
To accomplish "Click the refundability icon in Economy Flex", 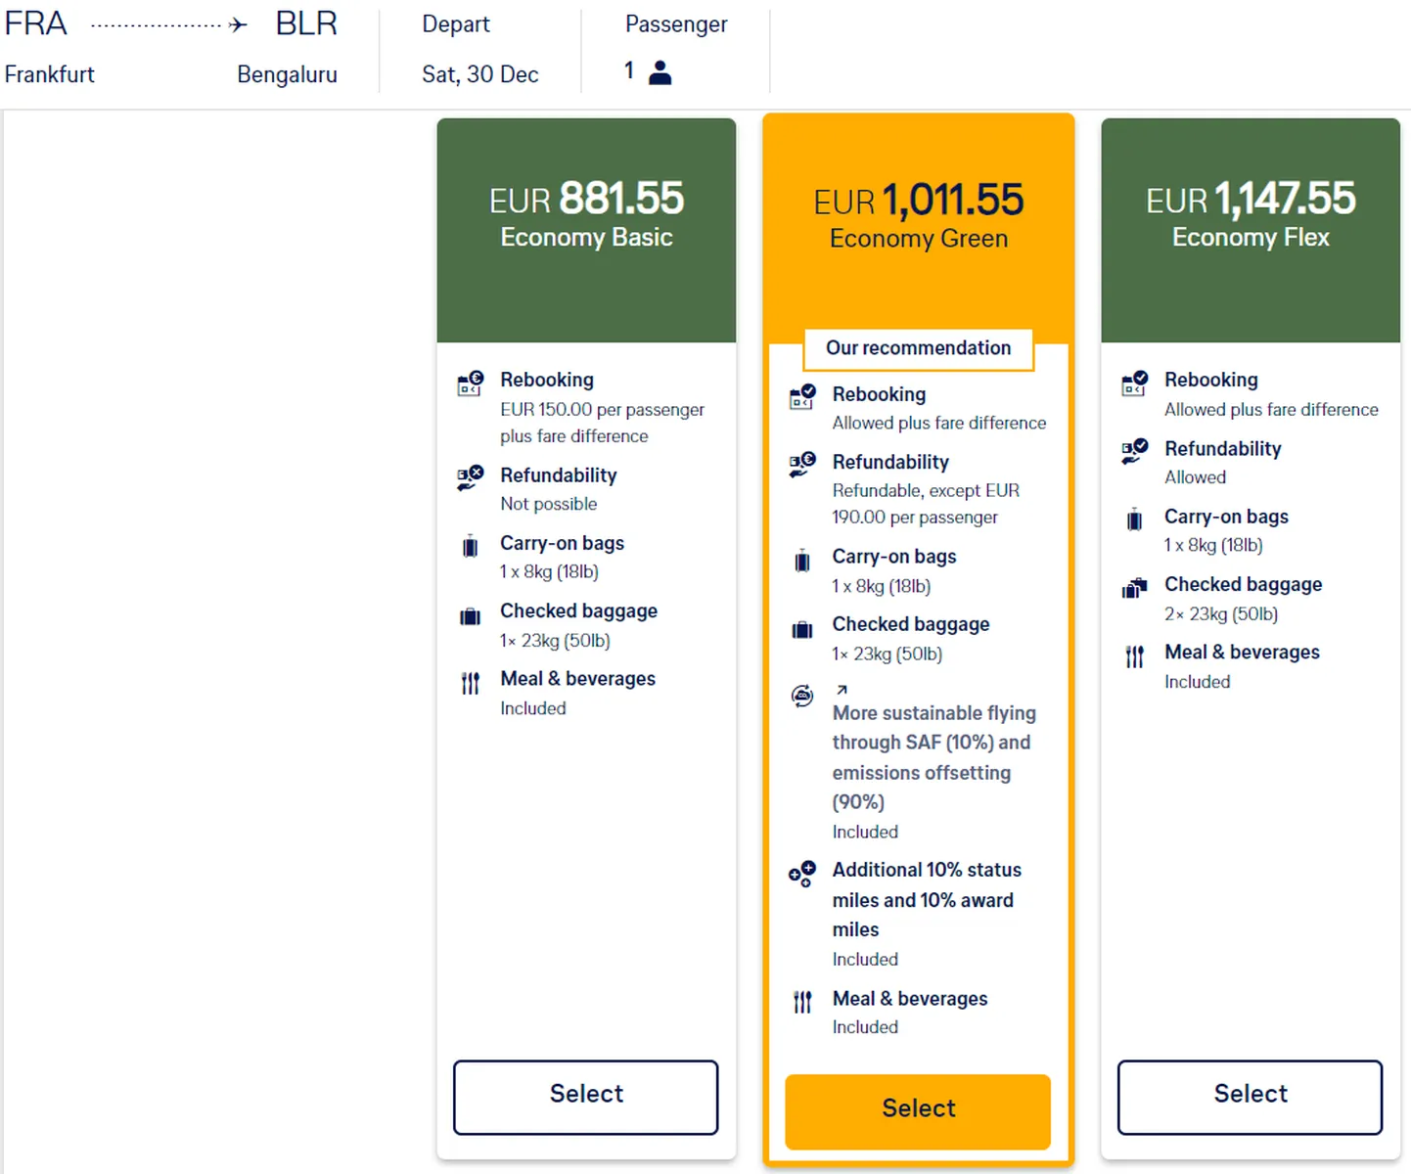I will (1134, 451).
